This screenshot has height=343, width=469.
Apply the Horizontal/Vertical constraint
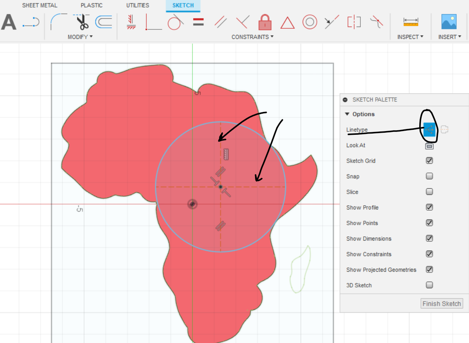pos(131,22)
